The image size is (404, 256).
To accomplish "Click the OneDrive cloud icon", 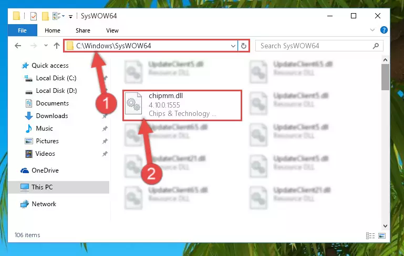I will click(x=25, y=170).
